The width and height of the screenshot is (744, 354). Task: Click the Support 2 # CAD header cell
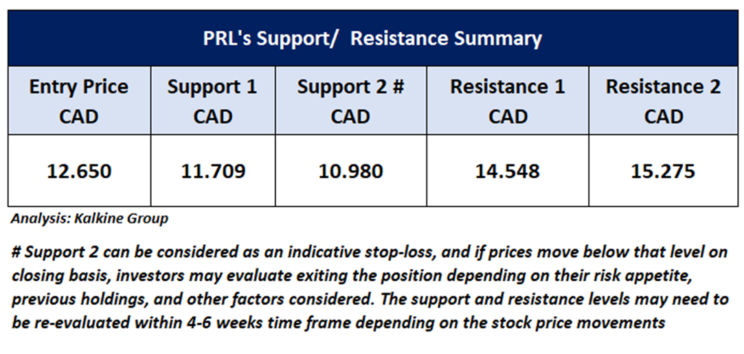[350, 101]
